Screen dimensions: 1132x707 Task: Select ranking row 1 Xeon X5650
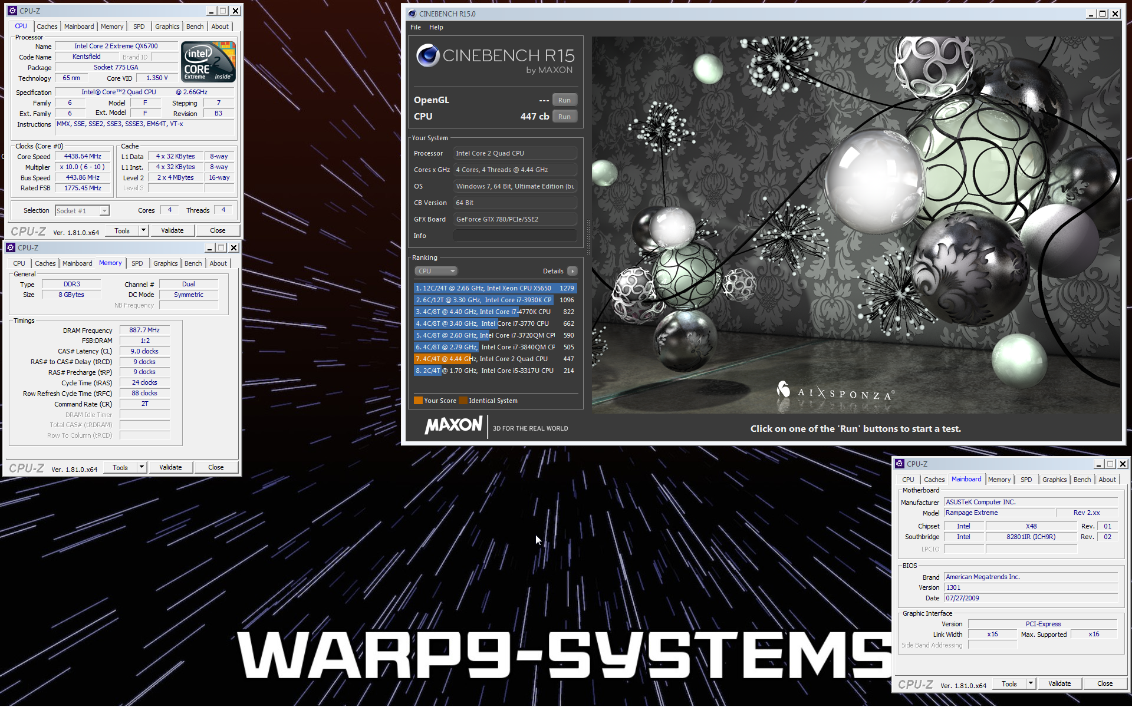(x=495, y=288)
